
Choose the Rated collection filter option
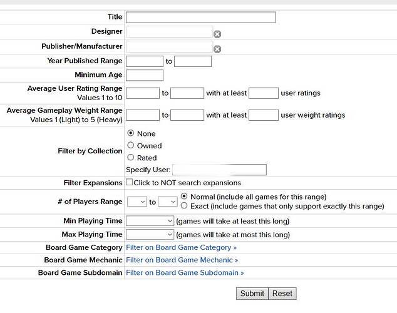(x=131, y=158)
